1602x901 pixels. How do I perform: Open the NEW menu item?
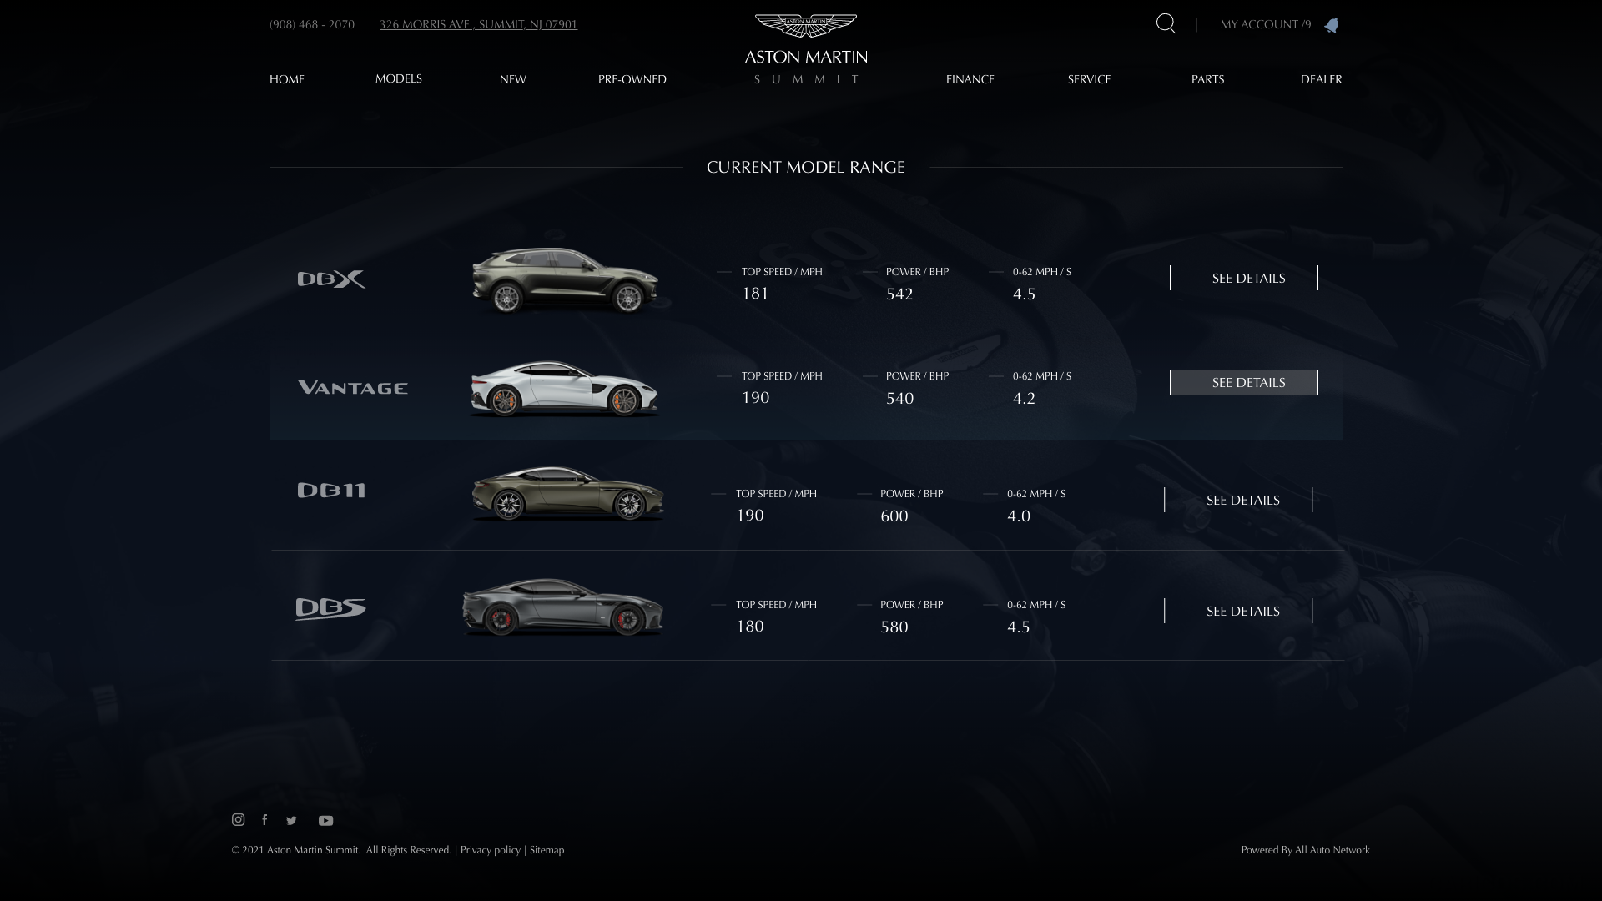(x=513, y=79)
